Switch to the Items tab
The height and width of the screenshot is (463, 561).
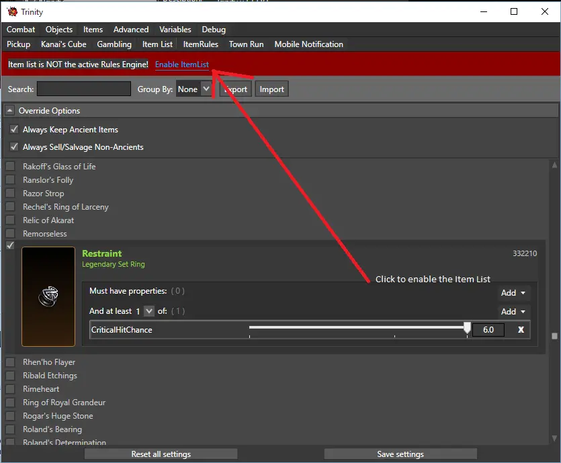[x=93, y=30]
